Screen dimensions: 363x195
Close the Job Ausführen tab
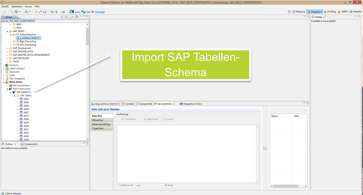(x=174, y=104)
